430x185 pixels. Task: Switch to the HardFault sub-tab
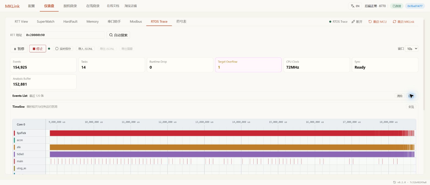[x=71, y=22]
